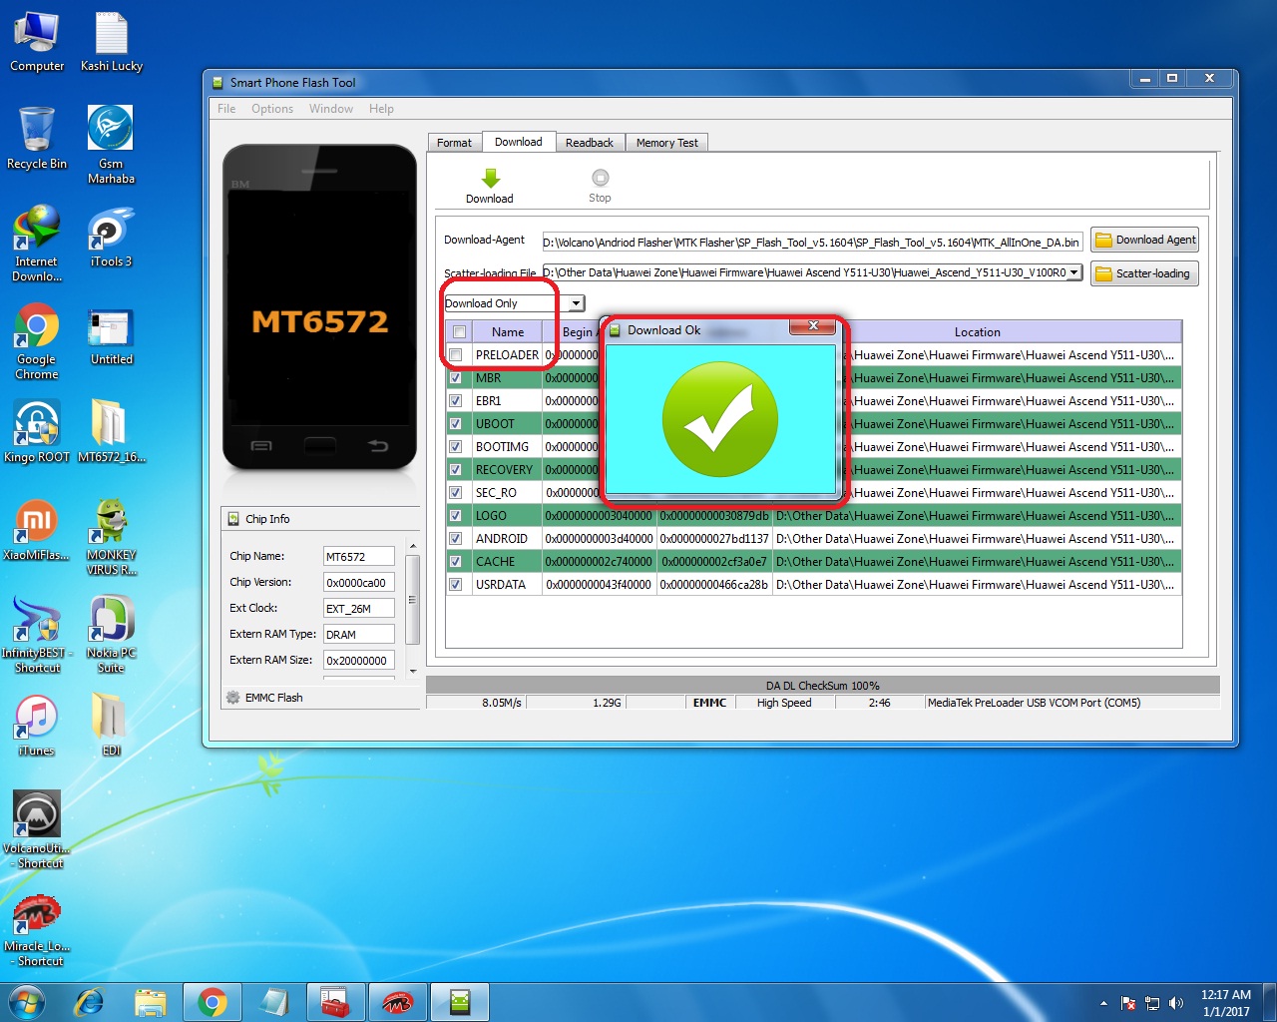Select Internet Download Manager desktop shortcut
1277x1022 pixels.
[37, 244]
